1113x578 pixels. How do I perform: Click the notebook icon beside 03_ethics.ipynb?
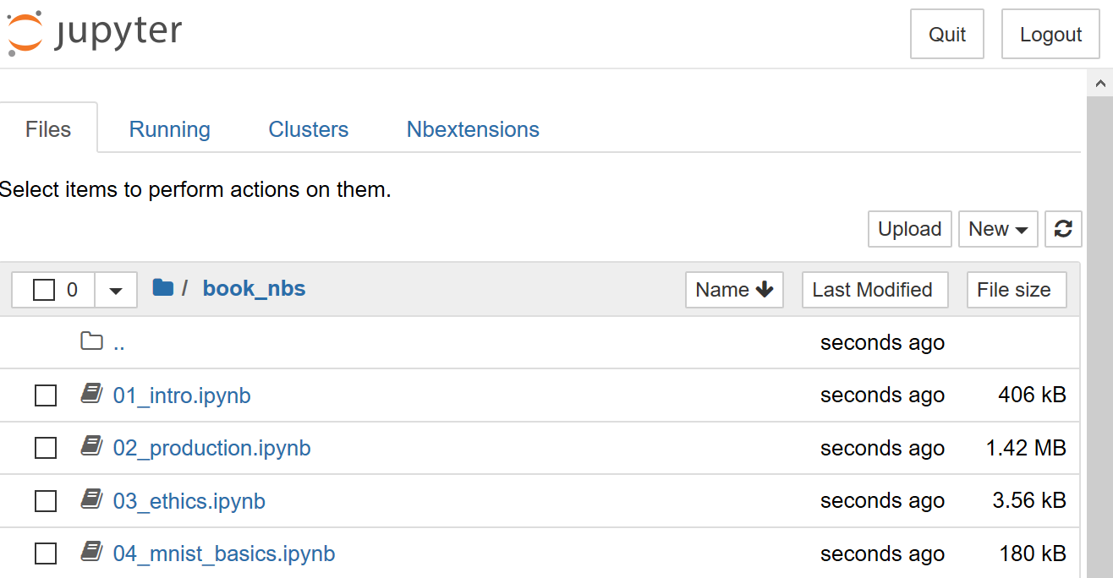pyautogui.click(x=91, y=499)
